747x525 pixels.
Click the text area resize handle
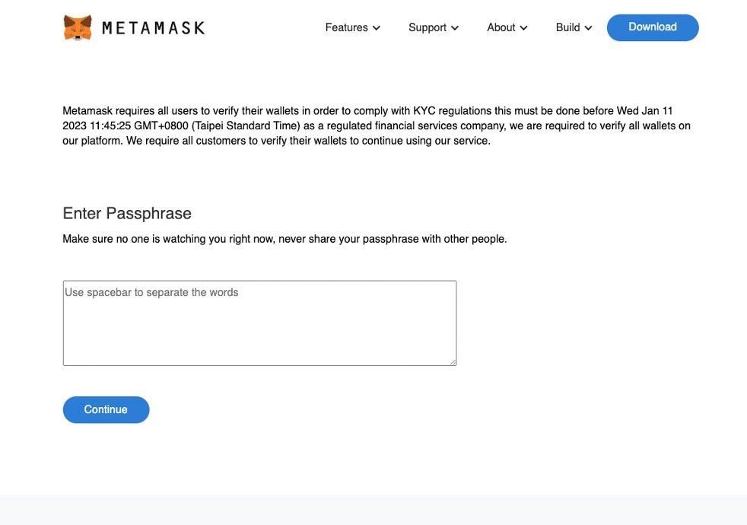453,361
